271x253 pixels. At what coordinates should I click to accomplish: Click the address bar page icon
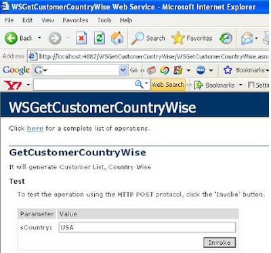pos(33,56)
